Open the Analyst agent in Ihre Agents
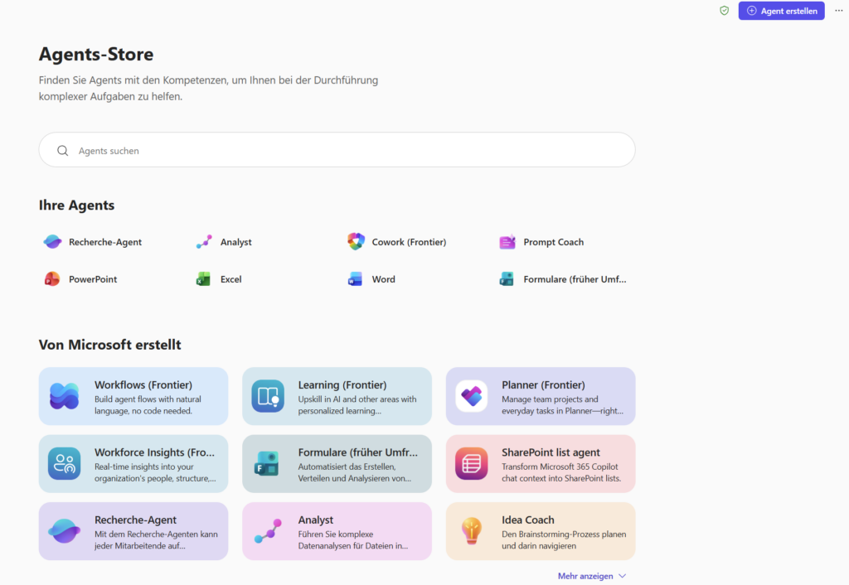 236,242
